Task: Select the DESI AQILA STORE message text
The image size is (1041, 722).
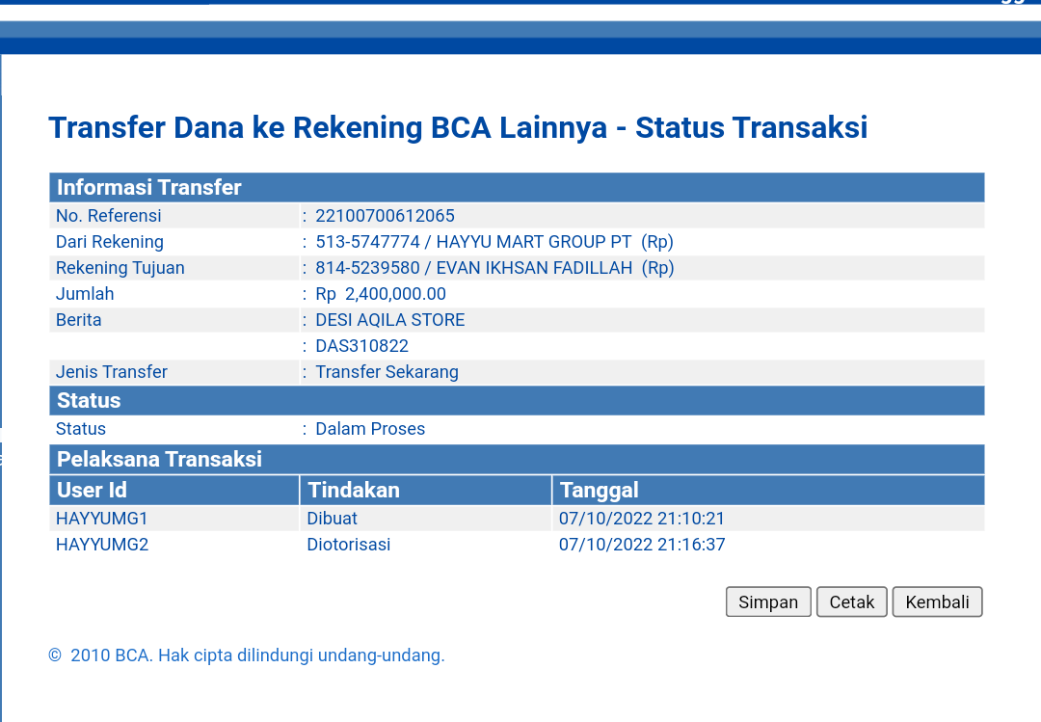Action: coord(389,320)
